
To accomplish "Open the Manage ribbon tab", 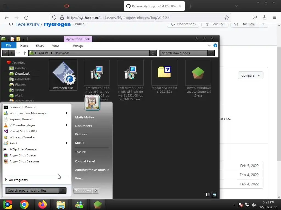I will (x=78, y=46).
